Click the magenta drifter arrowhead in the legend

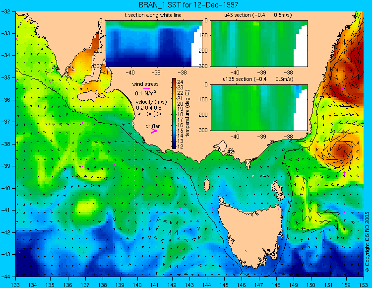[154, 131]
